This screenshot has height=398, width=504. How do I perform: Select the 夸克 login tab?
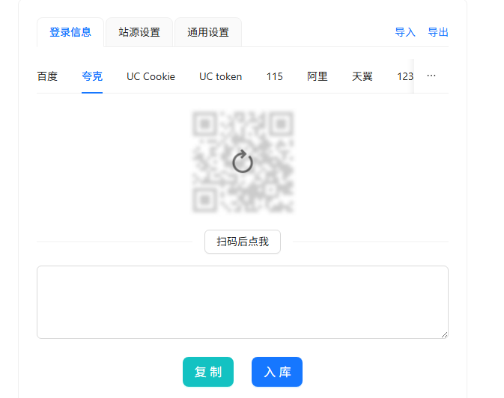tap(92, 76)
